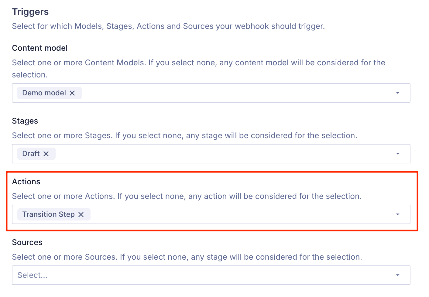Viewport: 429px width, 297px height.
Task: Click the Draft chip label
Action: [31, 154]
